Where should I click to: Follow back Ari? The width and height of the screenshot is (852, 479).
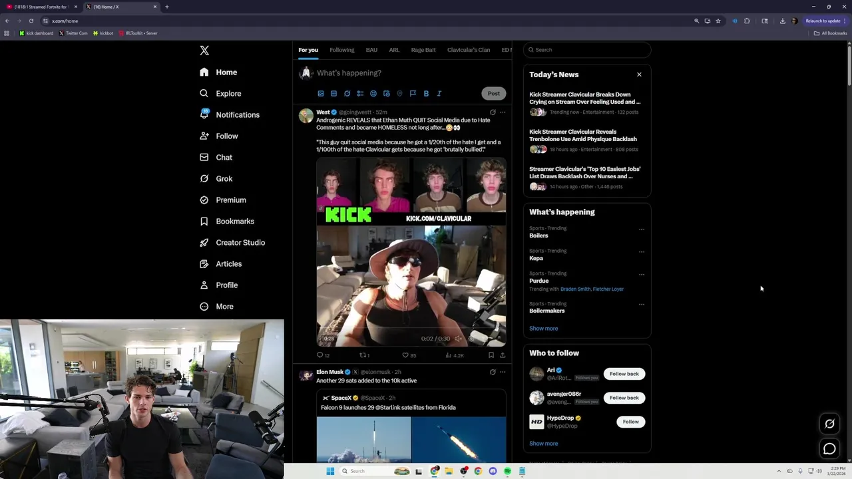(624, 374)
